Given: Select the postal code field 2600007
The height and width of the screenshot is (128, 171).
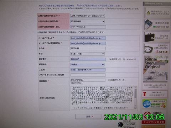Looking at the screenshot, I should 88,59.
